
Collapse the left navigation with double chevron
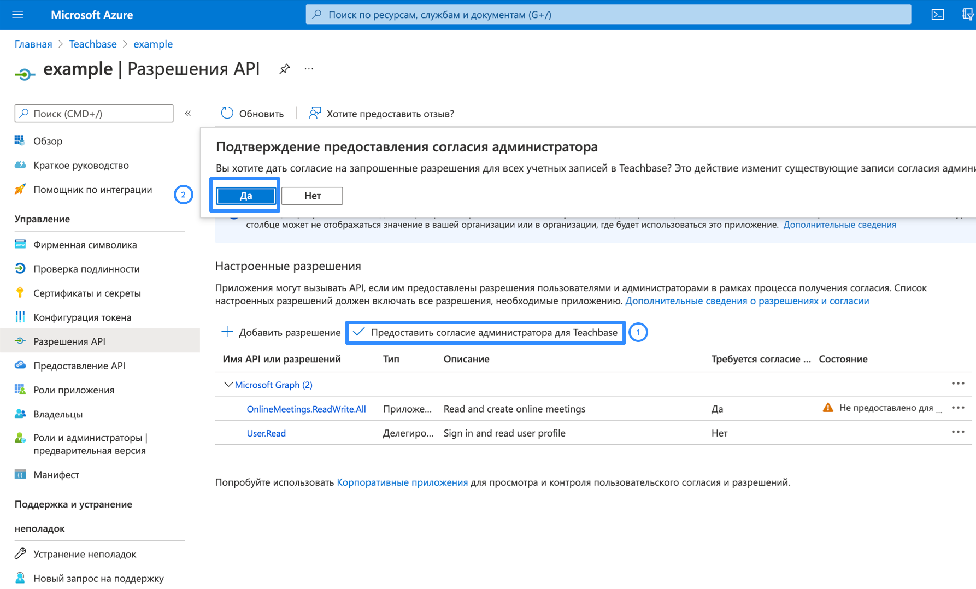[188, 114]
